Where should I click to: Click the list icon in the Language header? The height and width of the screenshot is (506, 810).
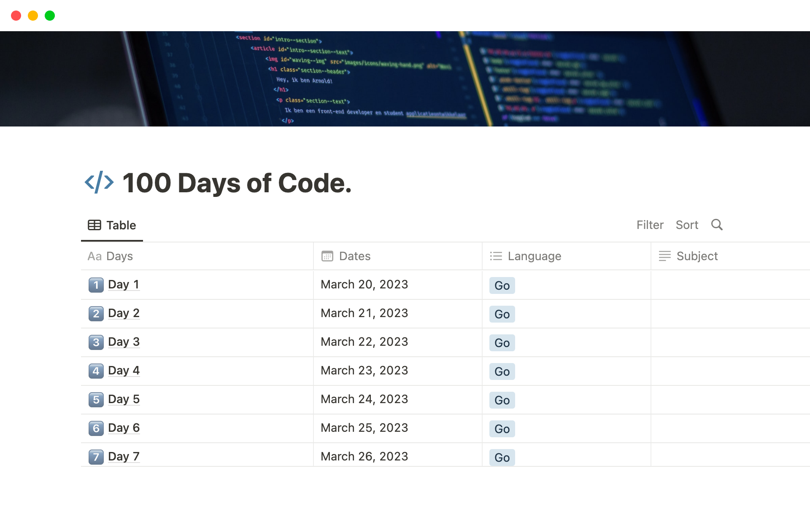click(x=496, y=256)
